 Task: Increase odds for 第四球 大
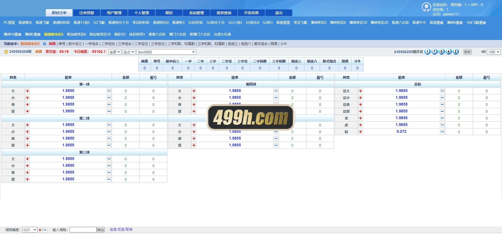194,91
